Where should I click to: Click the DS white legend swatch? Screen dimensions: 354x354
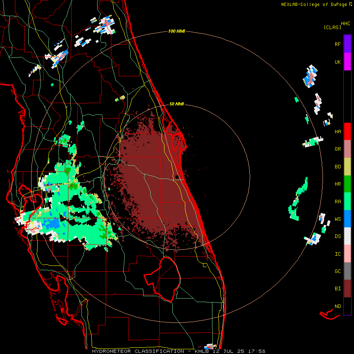click(347, 236)
